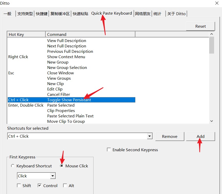Select the Keyboard Shortcut radio option
Screen dimensions: 222x194
pyautogui.click(x=13, y=166)
